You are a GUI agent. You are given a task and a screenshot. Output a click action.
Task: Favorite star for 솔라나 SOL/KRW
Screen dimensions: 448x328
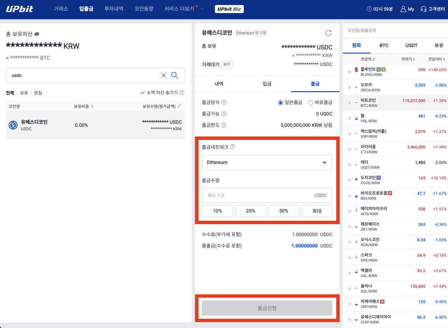coord(349,288)
